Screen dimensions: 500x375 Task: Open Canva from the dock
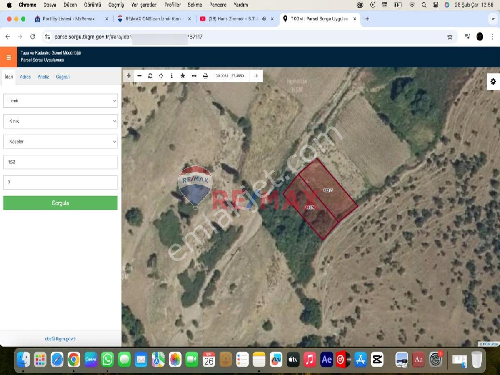[x=90, y=359]
